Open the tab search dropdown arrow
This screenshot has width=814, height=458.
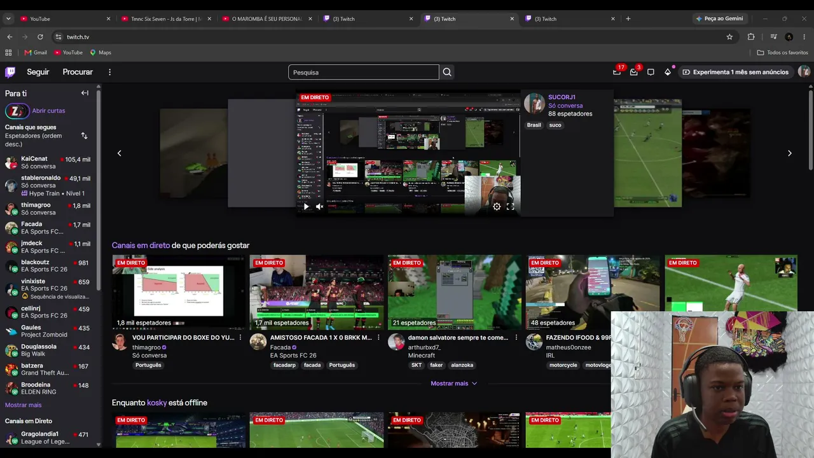(x=8, y=19)
